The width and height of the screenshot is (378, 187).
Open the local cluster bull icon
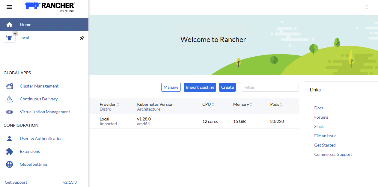[9, 38]
